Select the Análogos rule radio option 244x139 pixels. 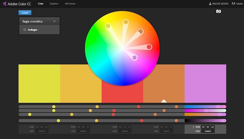pos(25,30)
